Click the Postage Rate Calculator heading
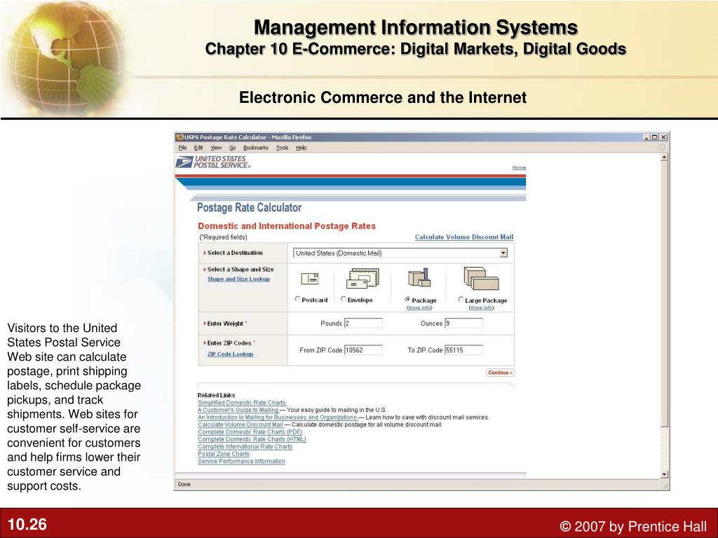The height and width of the screenshot is (538, 718). click(249, 207)
